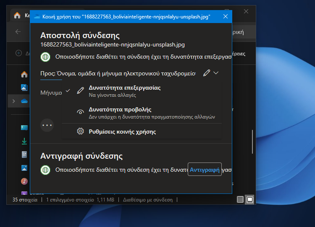Close the File Explorer window

(x=246, y=11)
